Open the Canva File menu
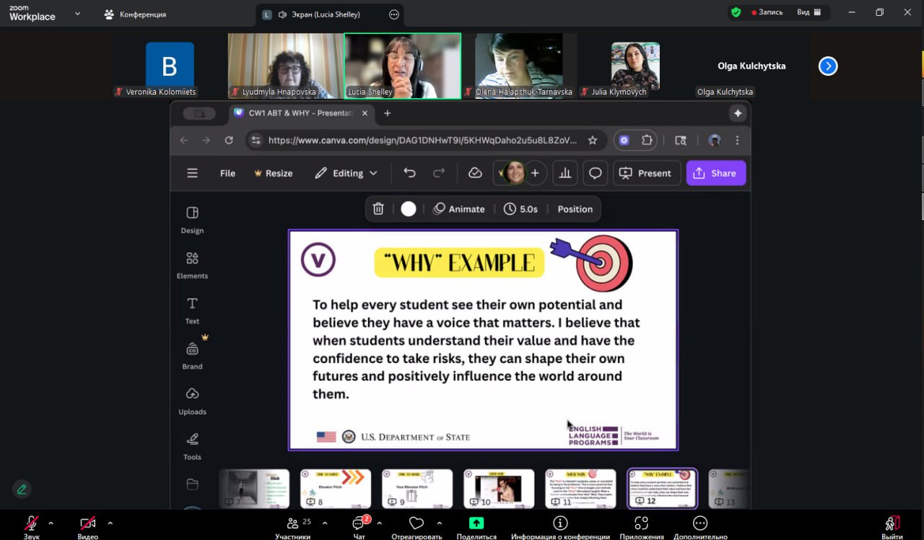The height and width of the screenshot is (540, 924). (x=227, y=173)
